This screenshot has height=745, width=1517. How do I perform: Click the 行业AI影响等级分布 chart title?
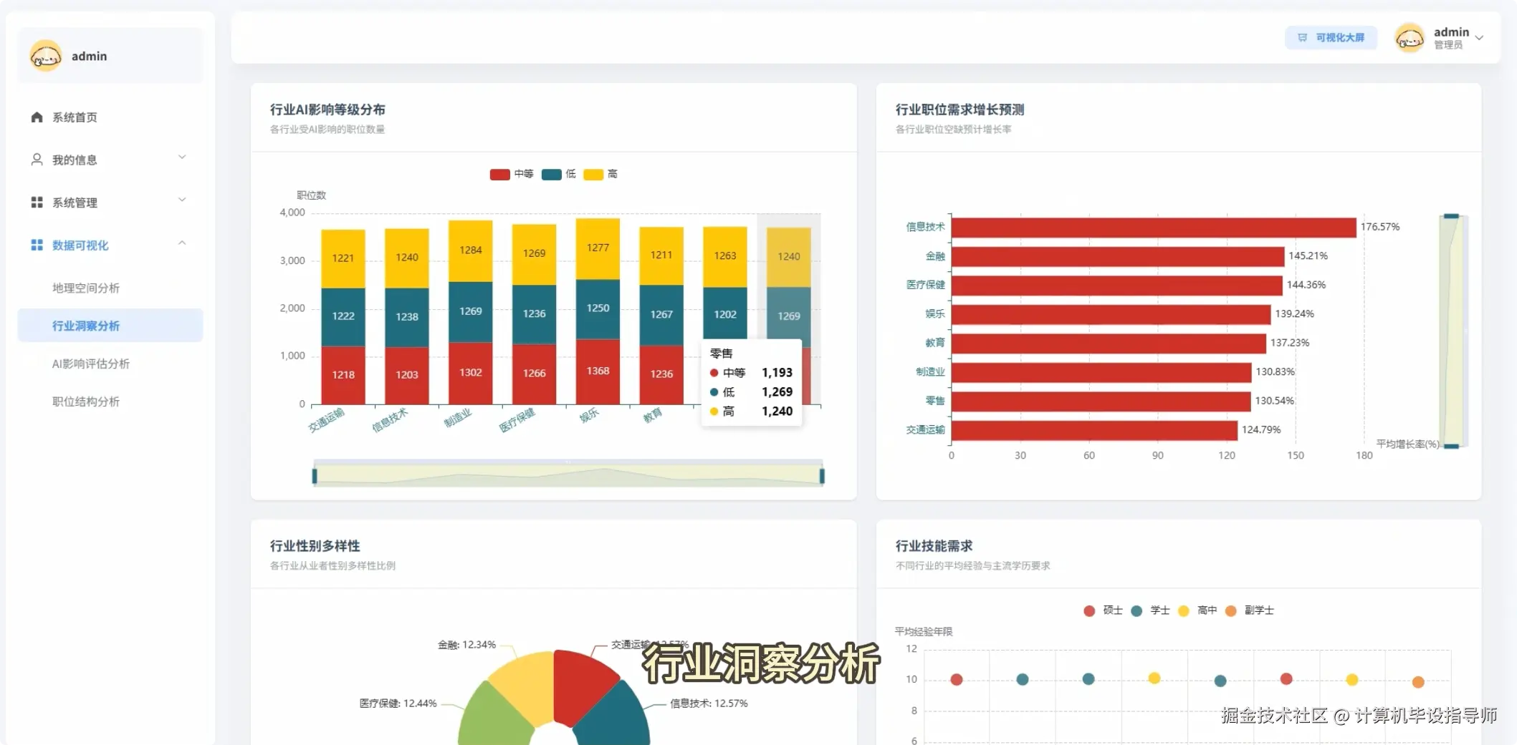[327, 109]
